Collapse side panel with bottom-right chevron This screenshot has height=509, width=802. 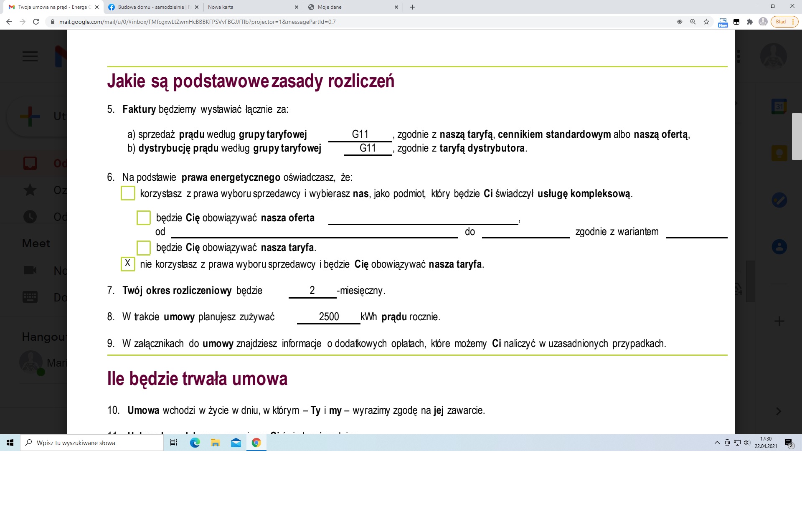(x=779, y=411)
